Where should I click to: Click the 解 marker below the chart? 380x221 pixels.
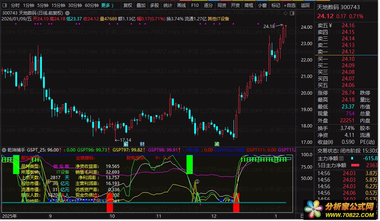pos(126,144)
